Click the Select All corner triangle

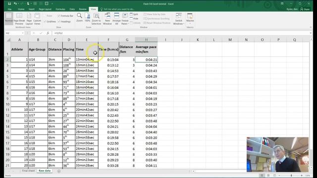(x=8, y=40)
